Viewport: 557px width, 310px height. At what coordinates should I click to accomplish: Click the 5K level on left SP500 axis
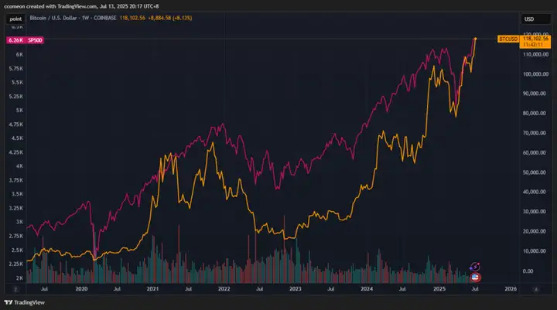pyautogui.click(x=19, y=111)
